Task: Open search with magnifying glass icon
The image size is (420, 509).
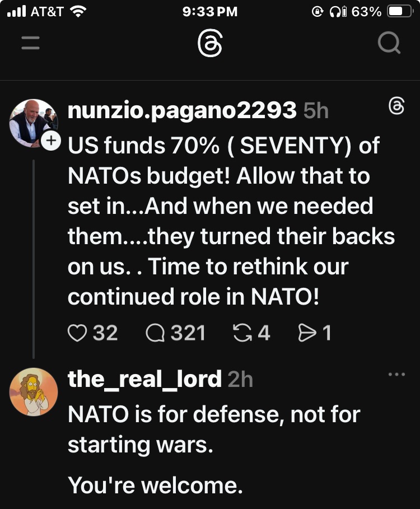Action: pyautogui.click(x=389, y=43)
